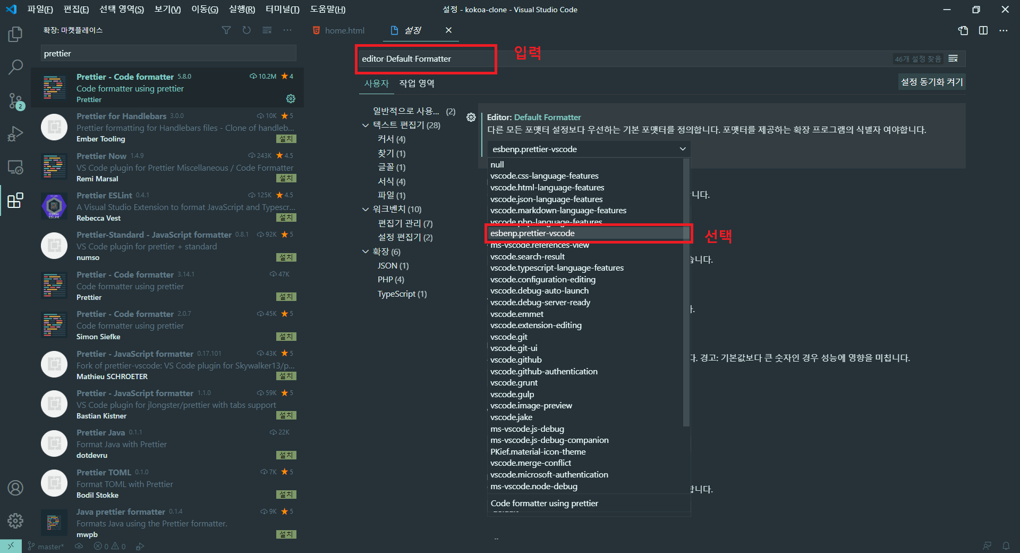The height and width of the screenshot is (553, 1020).
Task: Open notifications bell in status bar
Action: tap(1006, 546)
